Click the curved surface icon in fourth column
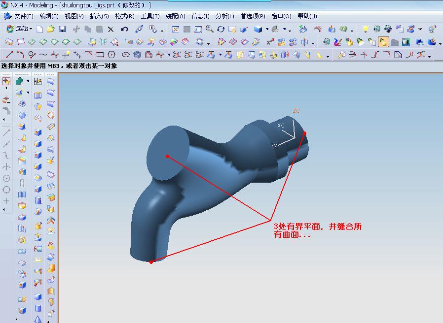 [x=51, y=81]
